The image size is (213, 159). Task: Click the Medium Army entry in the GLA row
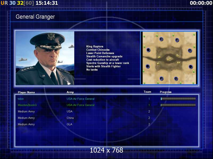click(x=26, y=124)
